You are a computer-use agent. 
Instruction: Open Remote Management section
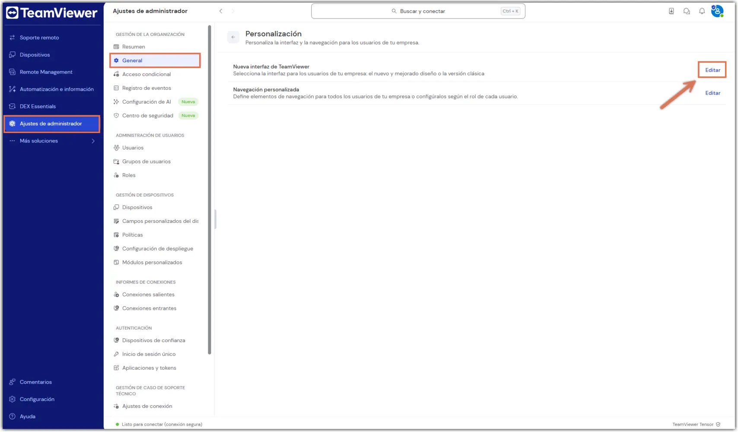tap(52, 72)
